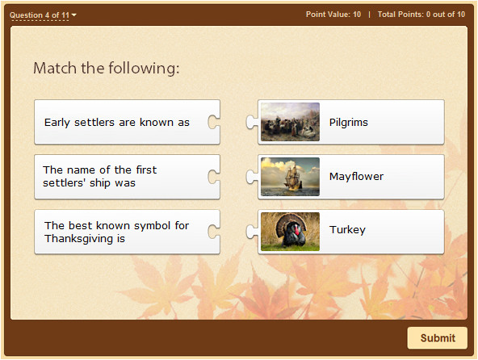Click the 'Early settlers are known as' card
478x360 pixels.
pos(127,122)
